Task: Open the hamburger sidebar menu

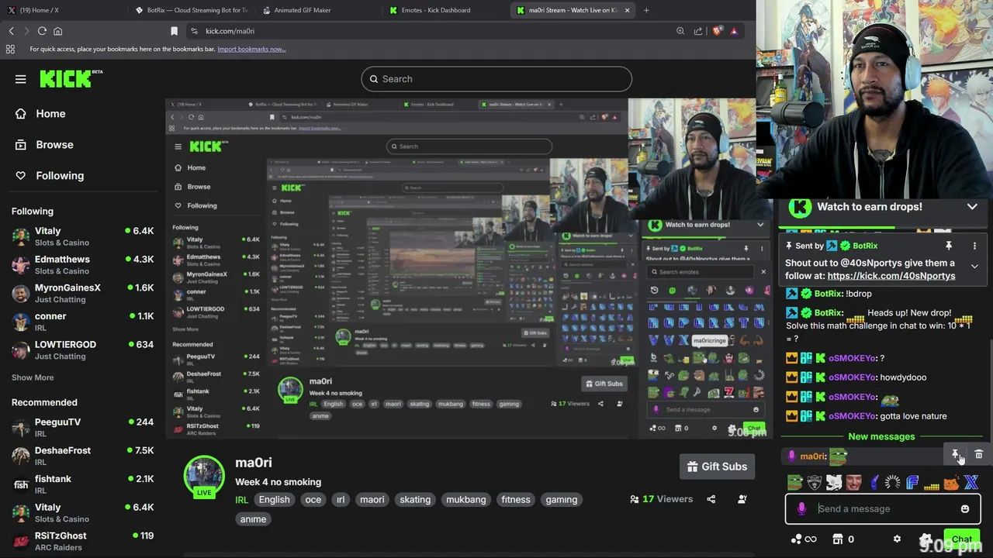Action: tap(21, 79)
